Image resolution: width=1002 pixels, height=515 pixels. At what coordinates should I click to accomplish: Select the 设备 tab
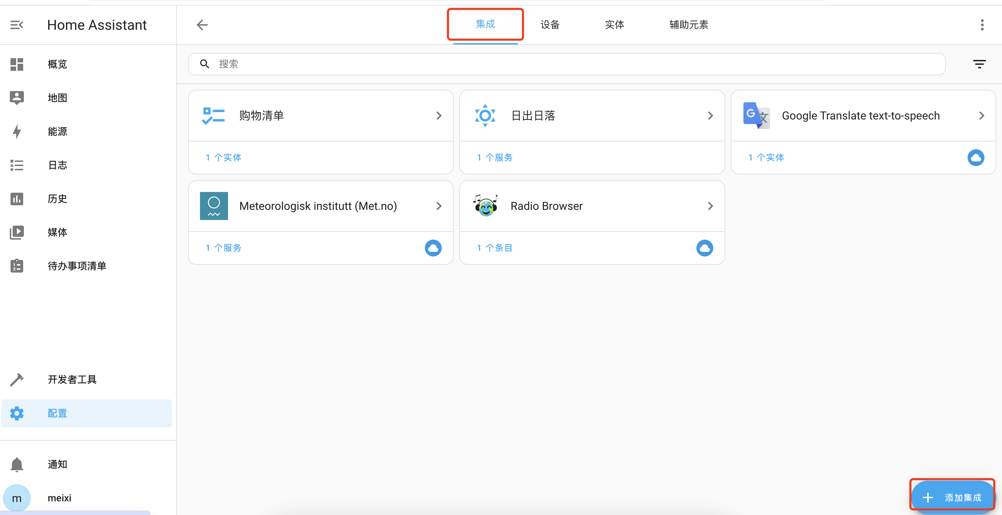point(552,24)
